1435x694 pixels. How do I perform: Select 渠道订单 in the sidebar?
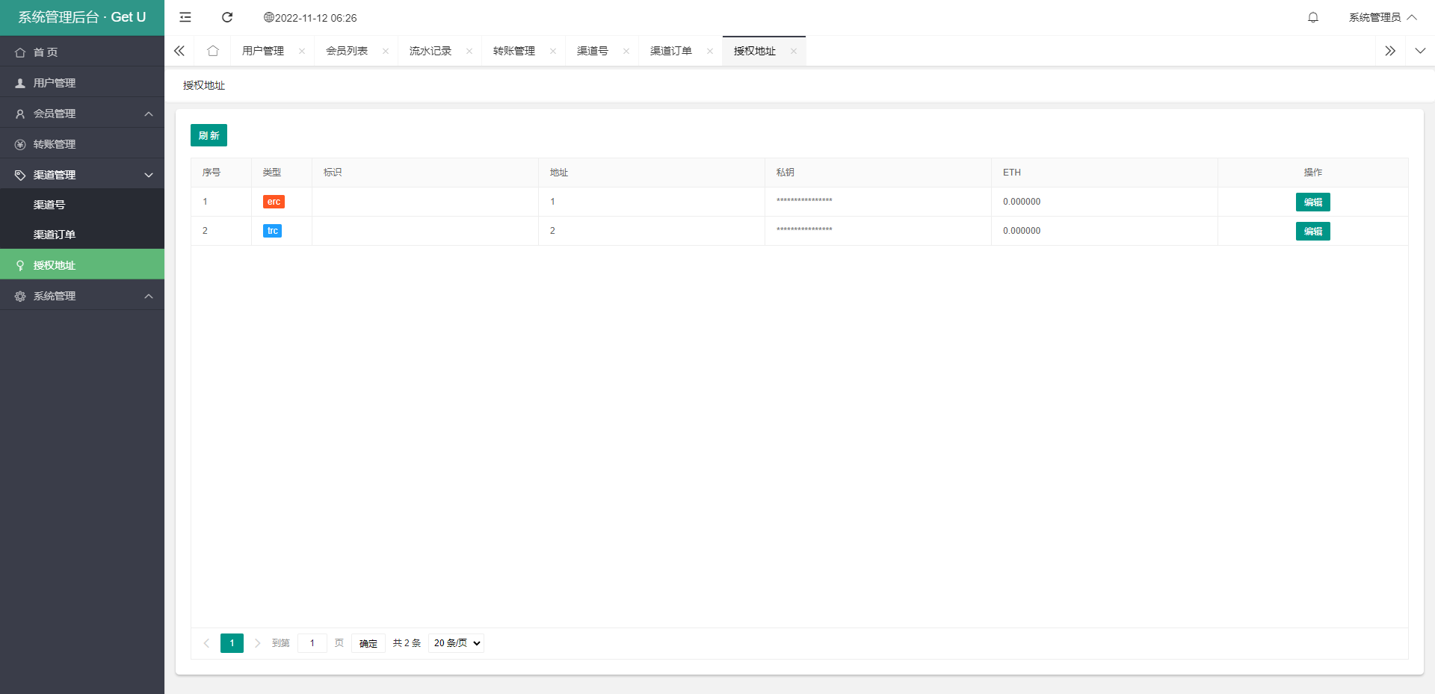pos(55,235)
